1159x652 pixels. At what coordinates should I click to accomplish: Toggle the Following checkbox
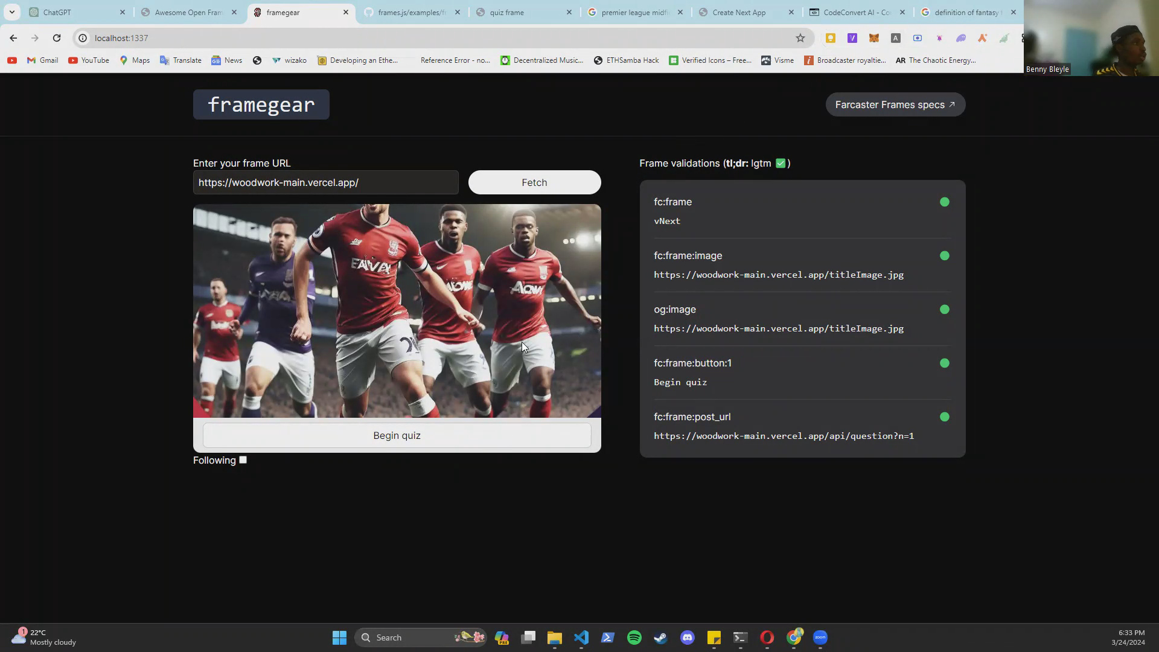[x=243, y=460]
